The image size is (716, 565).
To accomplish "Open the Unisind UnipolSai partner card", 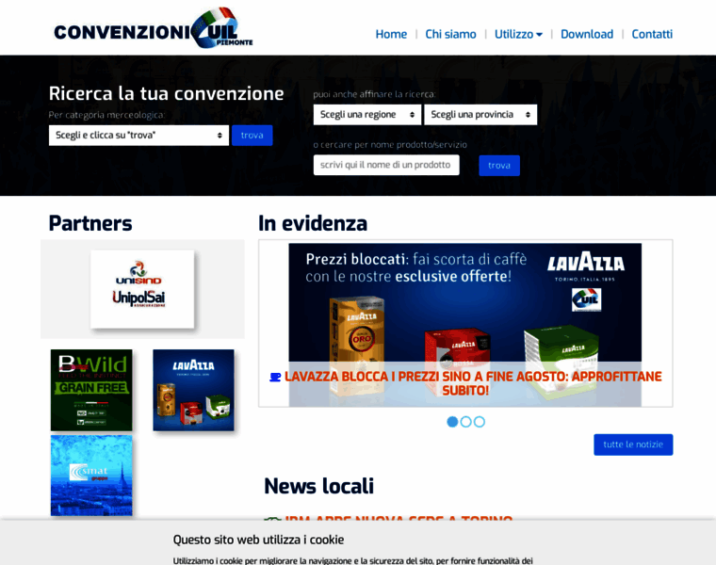I will (x=142, y=289).
